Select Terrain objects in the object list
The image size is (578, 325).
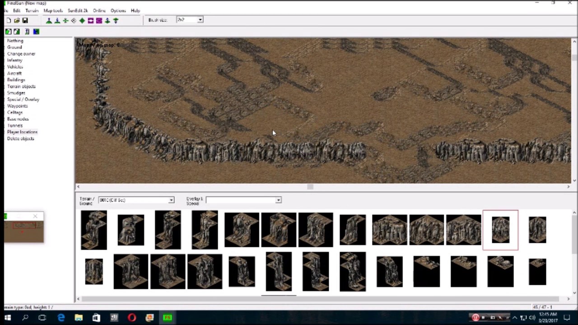click(21, 86)
